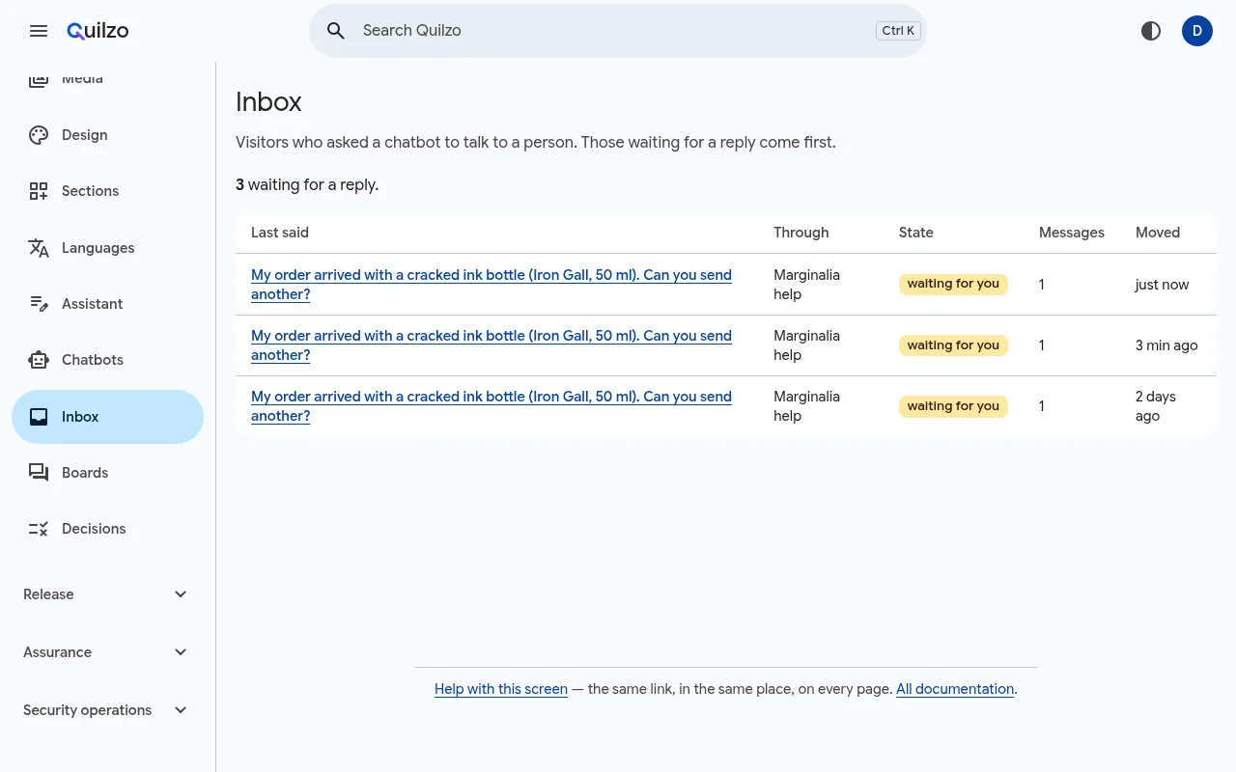Click the Inbox tray icon
The image size is (1236, 772).
(x=39, y=417)
